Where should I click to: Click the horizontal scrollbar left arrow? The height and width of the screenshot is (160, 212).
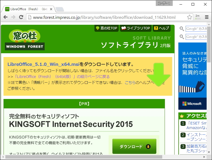(x=3, y=157)
